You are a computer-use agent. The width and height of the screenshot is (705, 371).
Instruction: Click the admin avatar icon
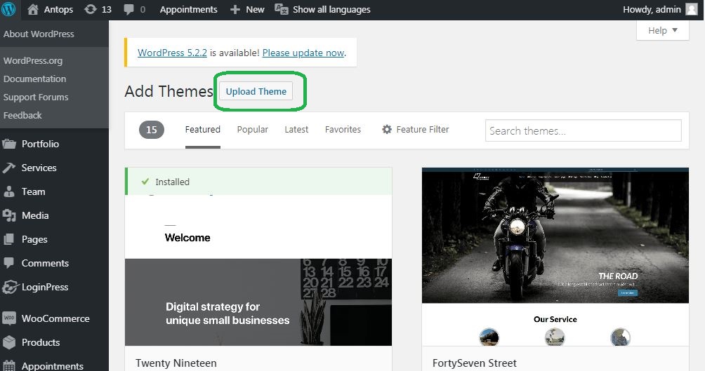coord(692,9)
